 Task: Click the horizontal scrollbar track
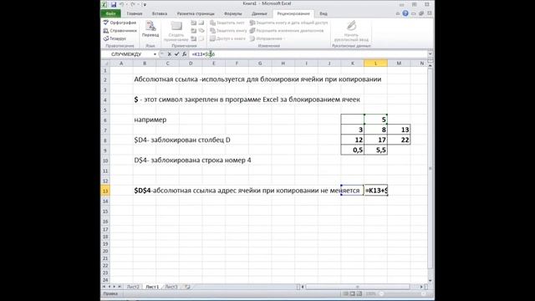(x=357, y=287)
